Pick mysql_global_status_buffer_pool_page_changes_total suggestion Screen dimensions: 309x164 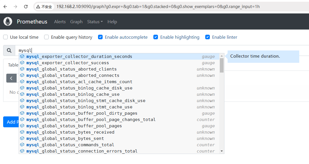119,120
